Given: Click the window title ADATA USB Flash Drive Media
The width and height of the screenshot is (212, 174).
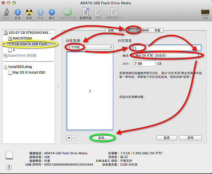Looking at the screenshot, I should [x=106, y=3].
